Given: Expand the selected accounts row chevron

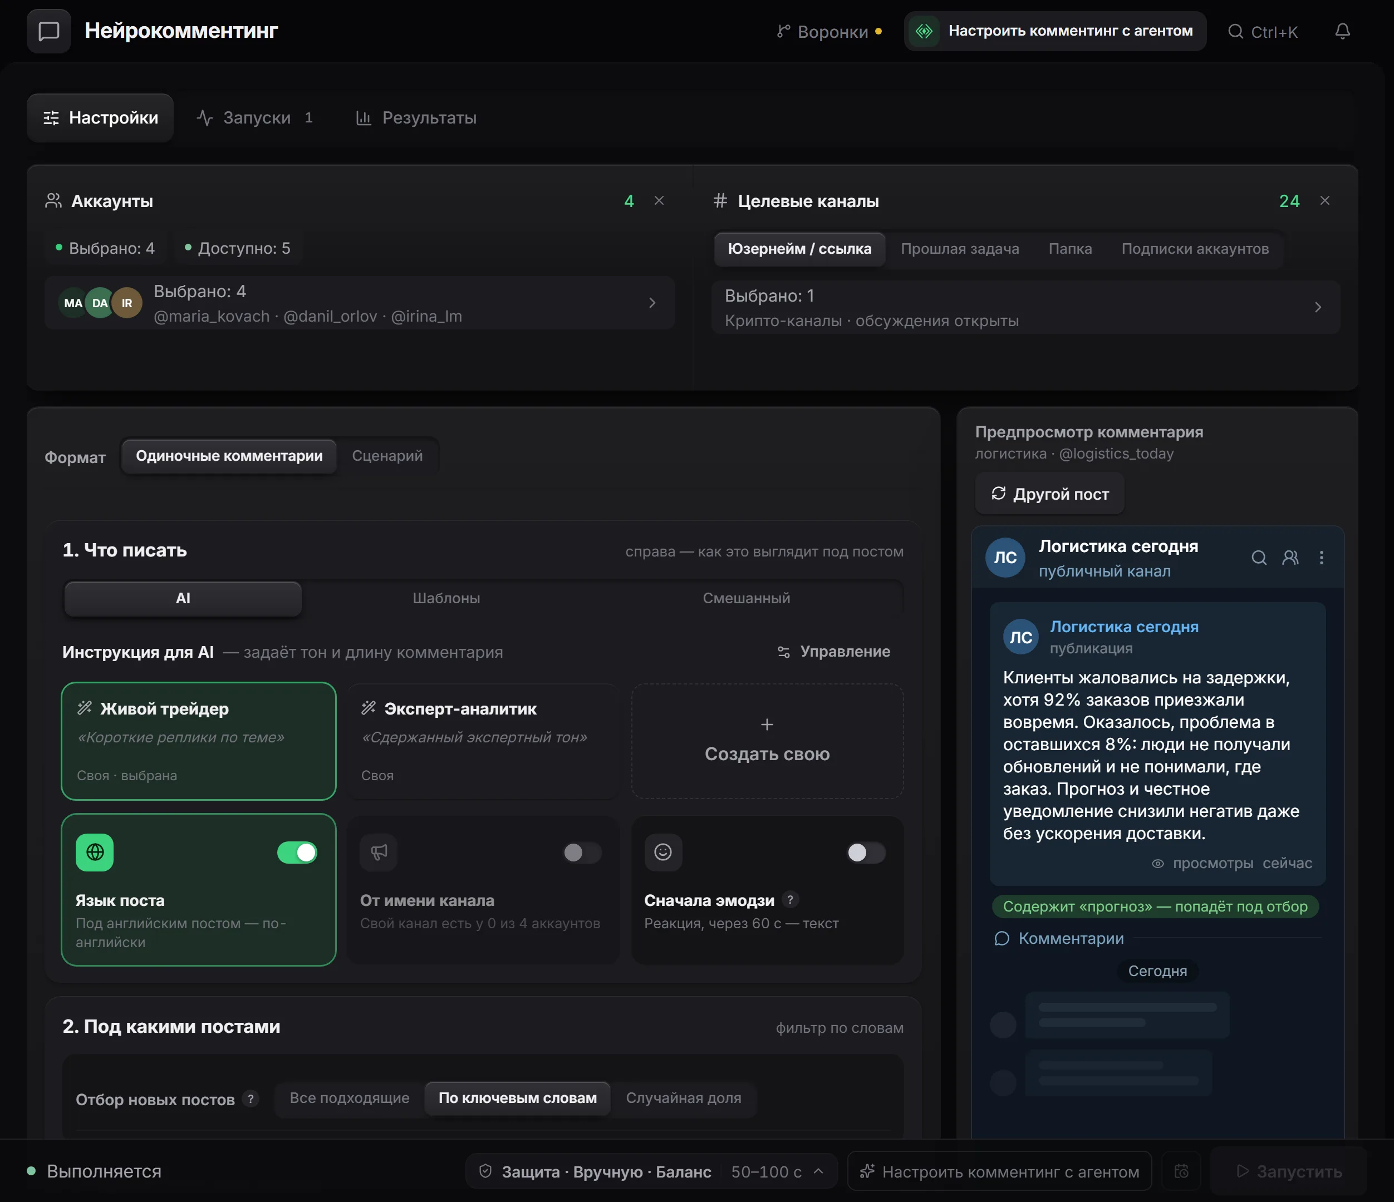Looking at the screenshot, I should (x=652, y=303).
